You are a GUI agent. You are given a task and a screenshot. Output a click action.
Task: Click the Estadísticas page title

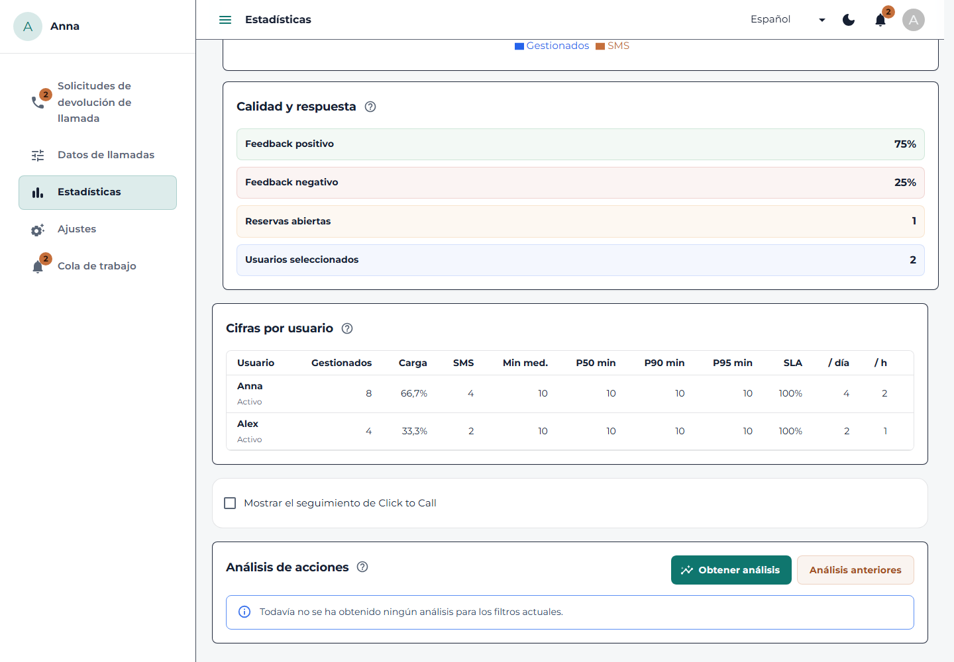point(278,20)
